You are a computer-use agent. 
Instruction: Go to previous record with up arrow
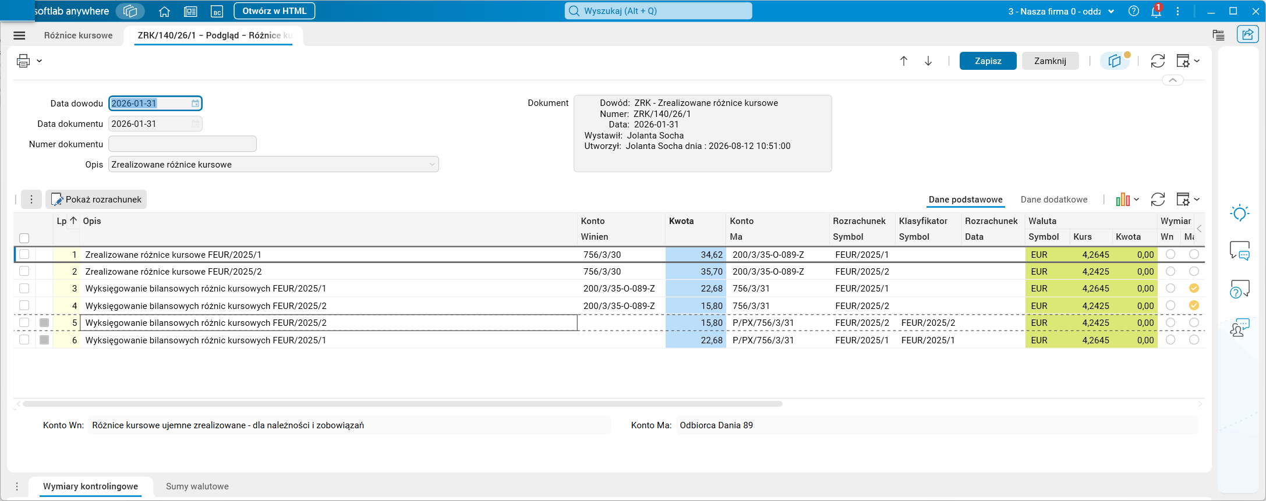904,61
